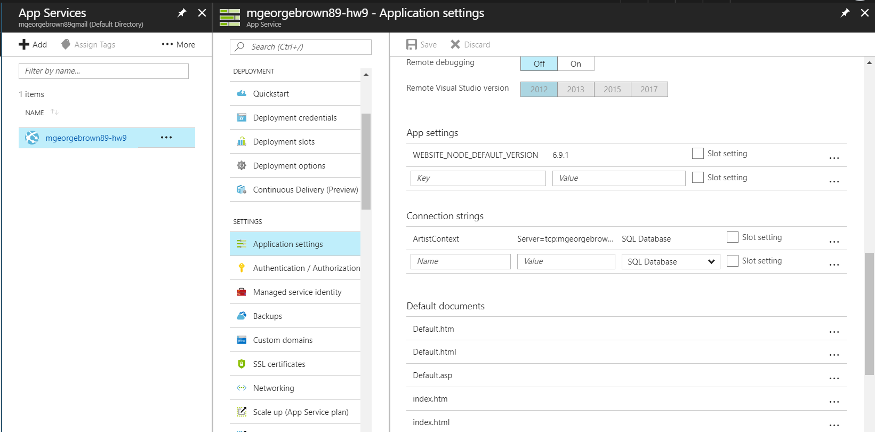This screenshot has width=875, height=432.
Task: Open the Networking arrows icon
Action: pos(242,388)
